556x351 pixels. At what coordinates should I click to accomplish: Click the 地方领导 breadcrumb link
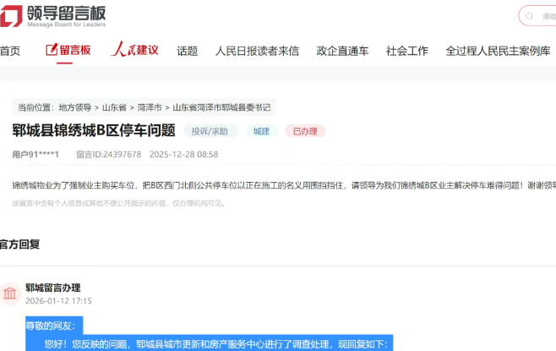coord(76,107)
